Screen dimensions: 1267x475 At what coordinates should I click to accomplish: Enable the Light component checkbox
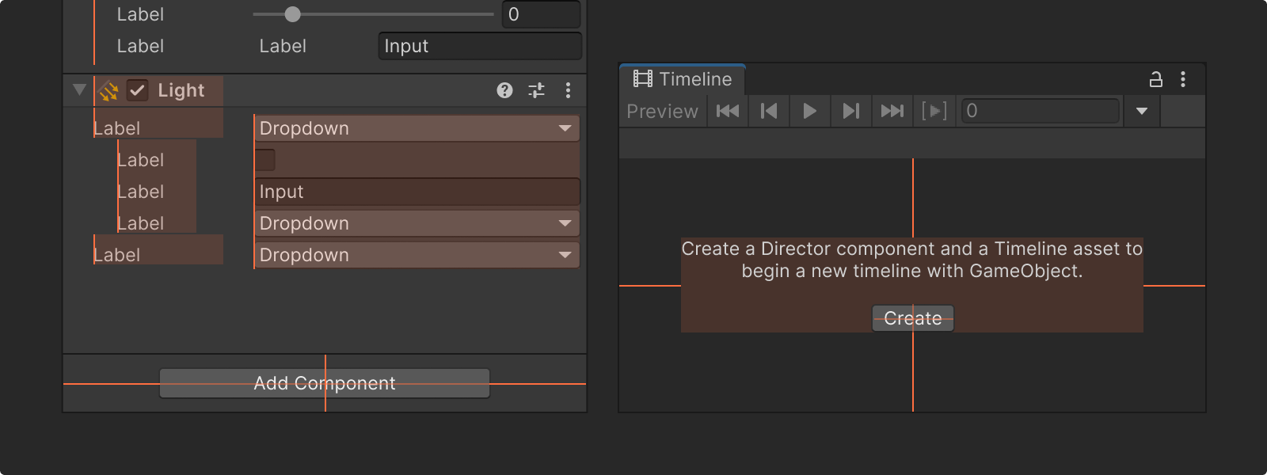(x=138, y=90)
